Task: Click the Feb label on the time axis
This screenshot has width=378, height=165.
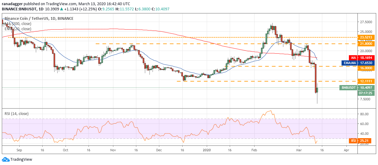Action: (x=254, y=150)
